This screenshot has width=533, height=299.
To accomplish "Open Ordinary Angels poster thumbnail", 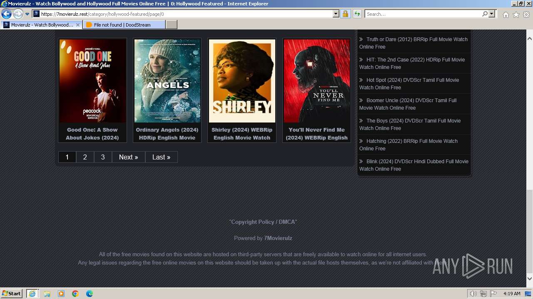I will [x=167, y=81].
